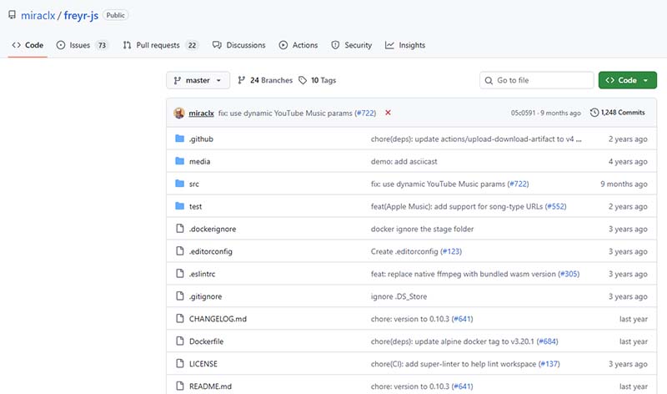The width and height of the screenshot is (667, 394).
Task: Click miraclx's avatar in the commit row
Action: (x=179, y=113)
